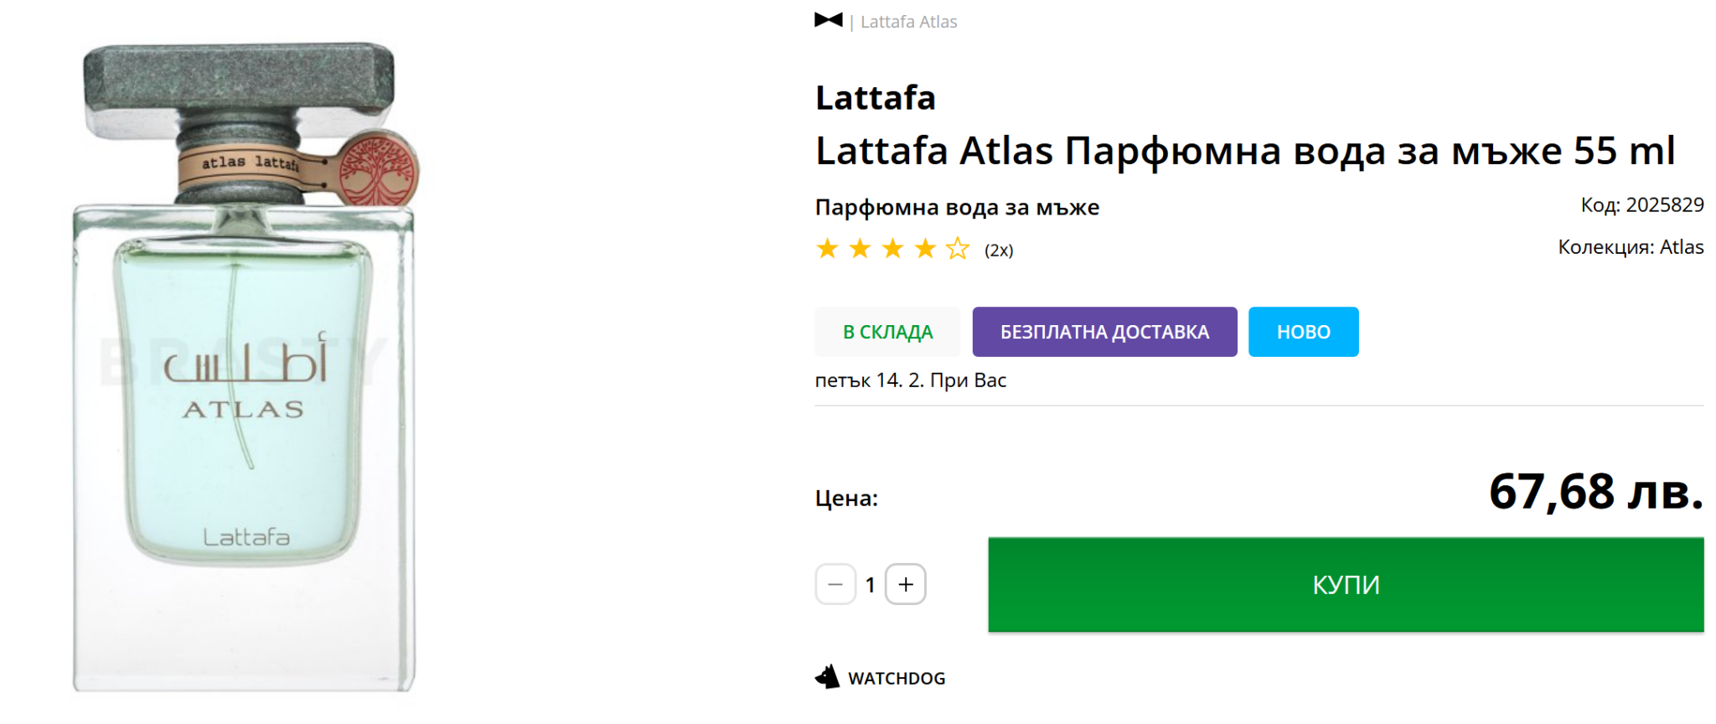Click the third rating star

[892, 249]
